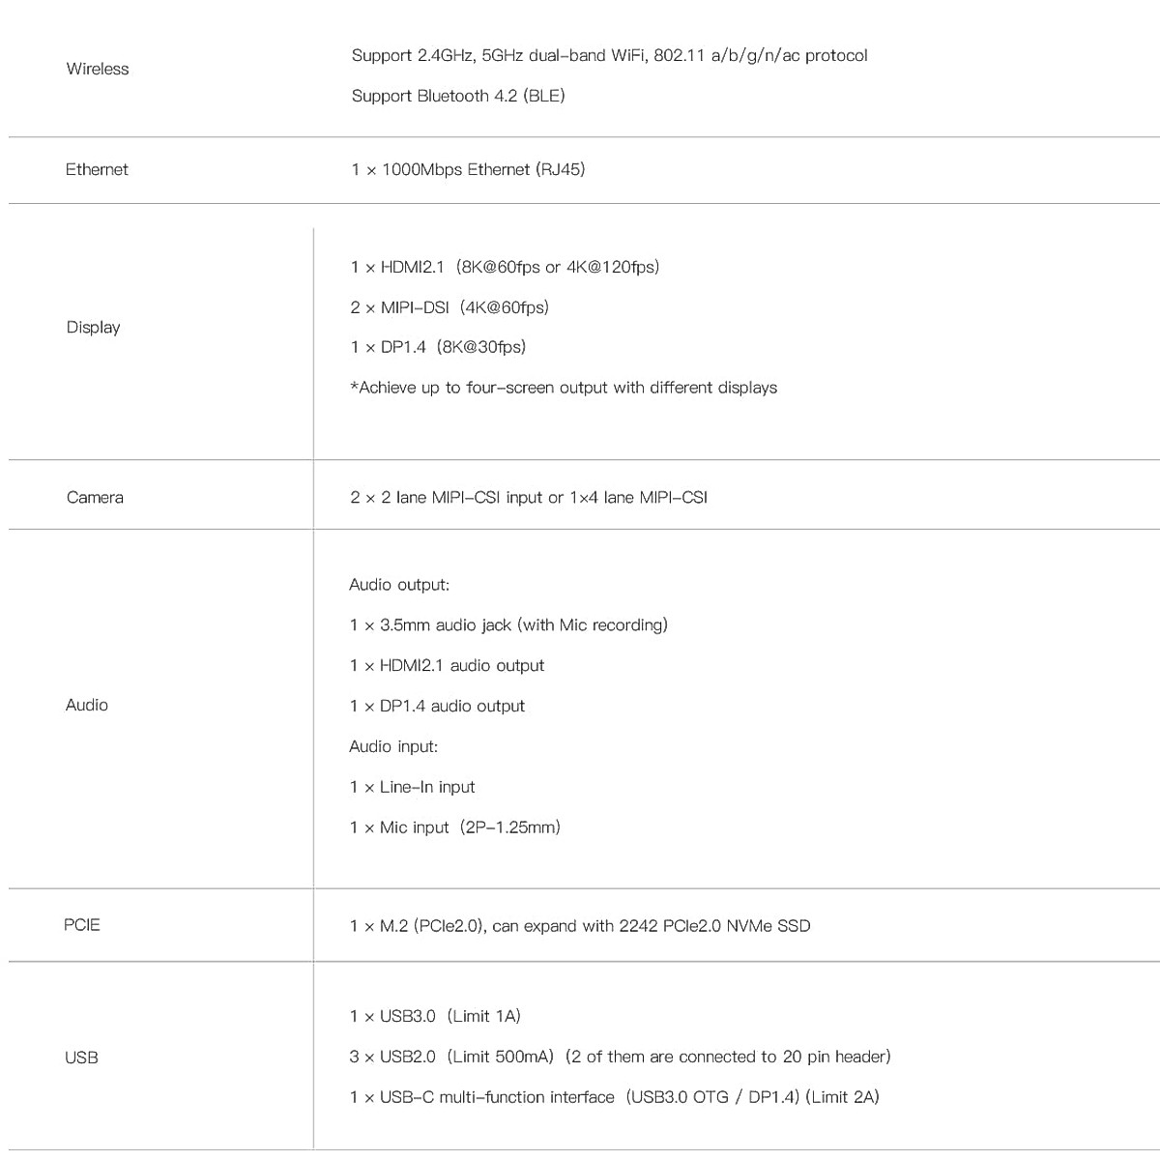Click the M.2 PCIe2.0 NVMe SSD line
This screenshot has height=1160, width=1160.
coord(580,926)
